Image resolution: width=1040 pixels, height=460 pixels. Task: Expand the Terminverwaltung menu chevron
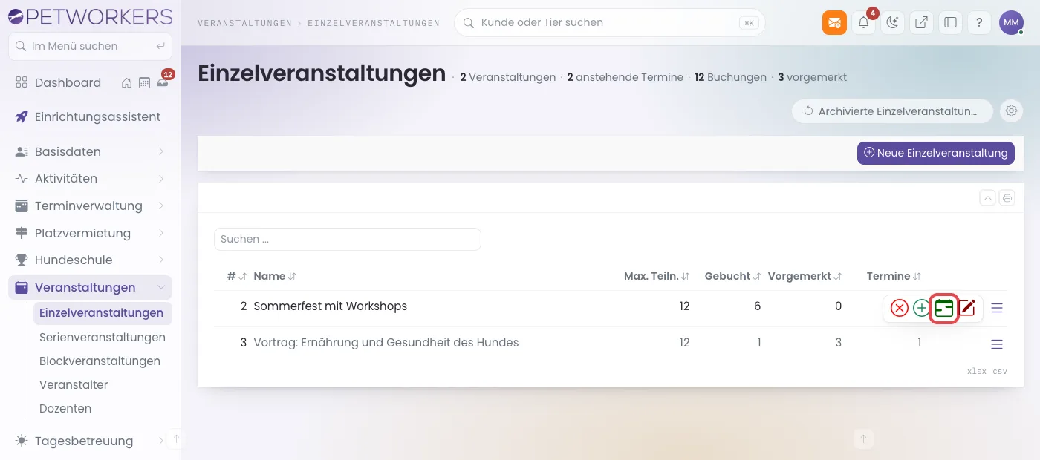(x=161, y=206)
